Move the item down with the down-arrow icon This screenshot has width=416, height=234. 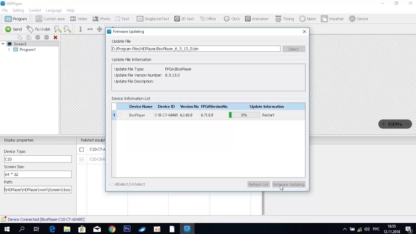tap(46, 37)
